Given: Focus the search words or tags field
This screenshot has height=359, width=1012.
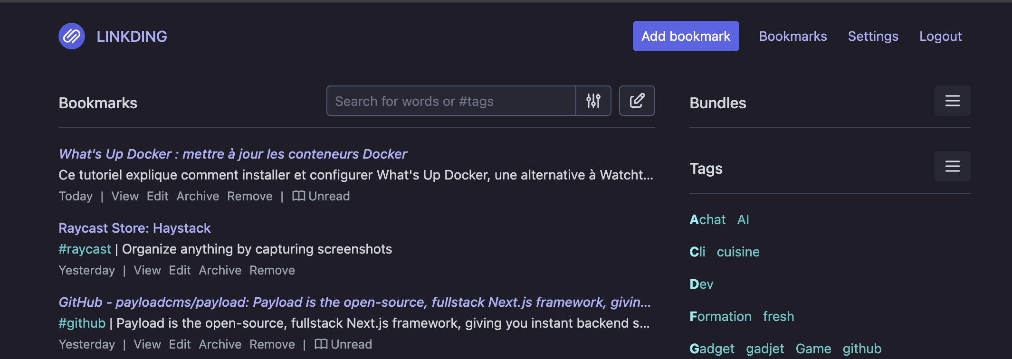Looking at the screenshot, I should click(x=451, y=101).
